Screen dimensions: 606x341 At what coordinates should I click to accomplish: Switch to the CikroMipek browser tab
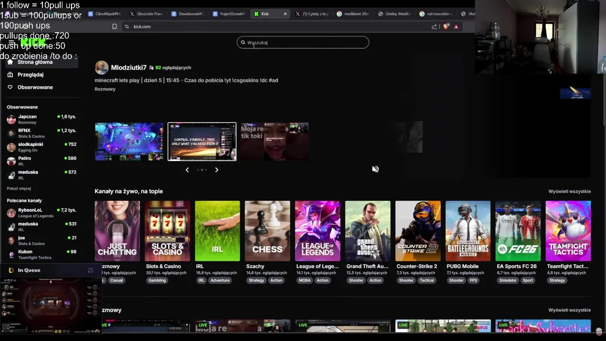click(104, 14)
